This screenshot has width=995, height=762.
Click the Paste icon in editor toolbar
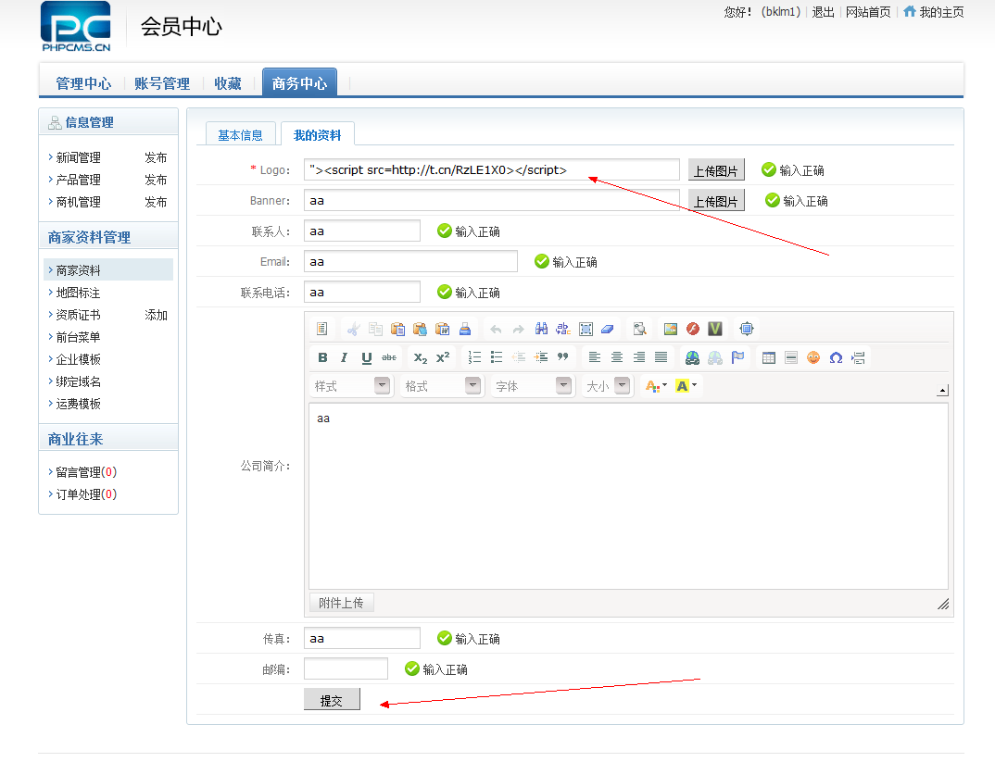[x=397, y=329]
